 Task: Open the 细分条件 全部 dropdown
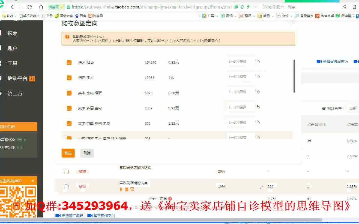pos(353,108)
